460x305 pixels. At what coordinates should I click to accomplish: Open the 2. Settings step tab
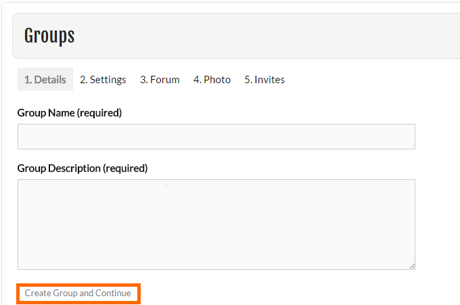(103, 80)
